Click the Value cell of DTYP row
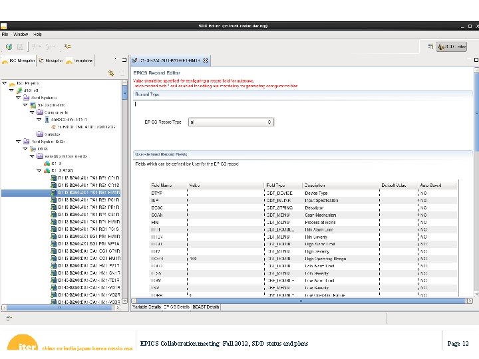 click(x=226, y=193)
